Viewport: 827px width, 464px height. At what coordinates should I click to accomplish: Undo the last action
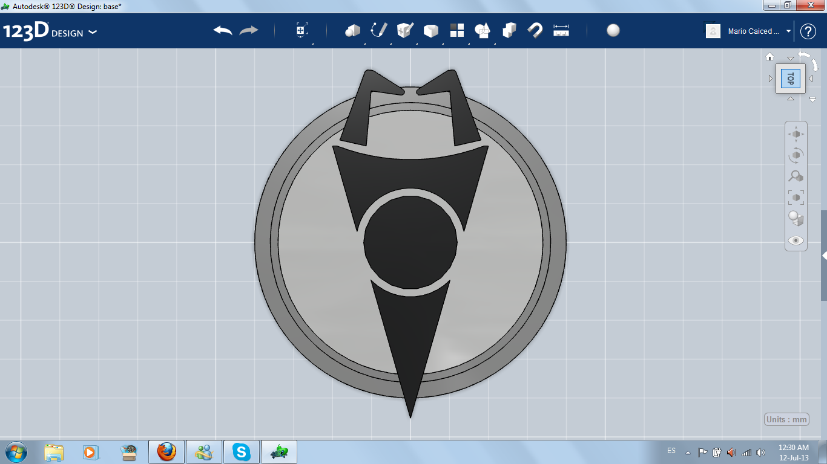(223, 30)
